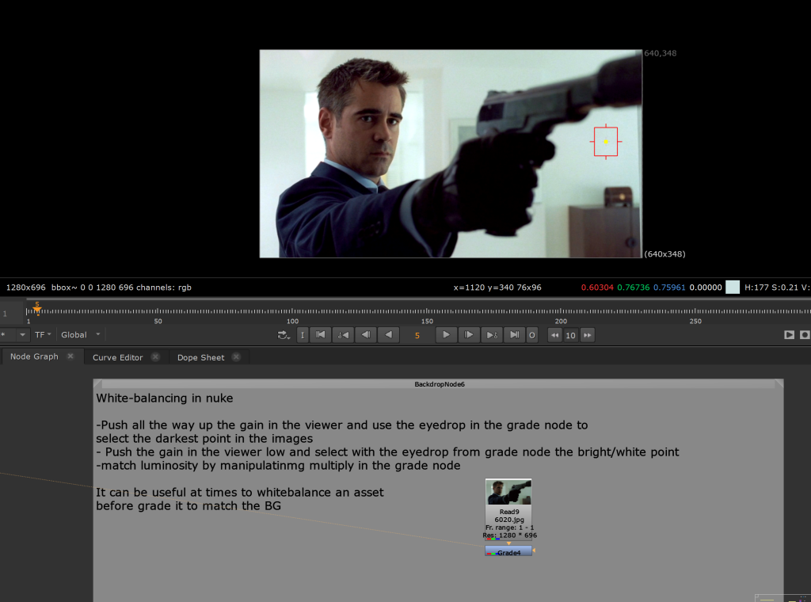
Task: Open the Global frame range dropdown
Action: (x=81, y=334)
